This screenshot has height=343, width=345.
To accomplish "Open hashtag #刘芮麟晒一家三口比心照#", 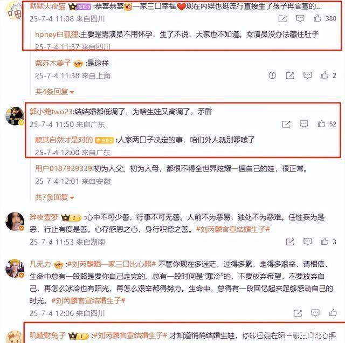I will point(112,264).
